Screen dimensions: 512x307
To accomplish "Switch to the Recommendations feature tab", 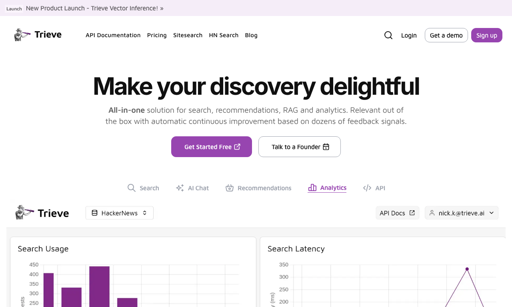I will (258, 188).
